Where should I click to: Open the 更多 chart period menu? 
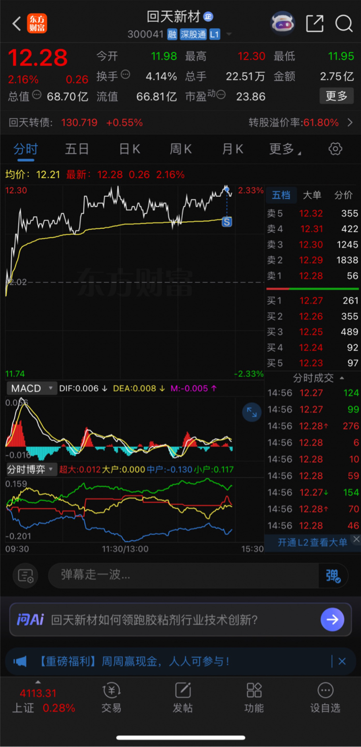[x=285, y=149]
